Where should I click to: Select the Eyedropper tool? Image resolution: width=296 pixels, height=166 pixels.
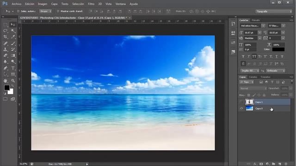tap(13, 37)
